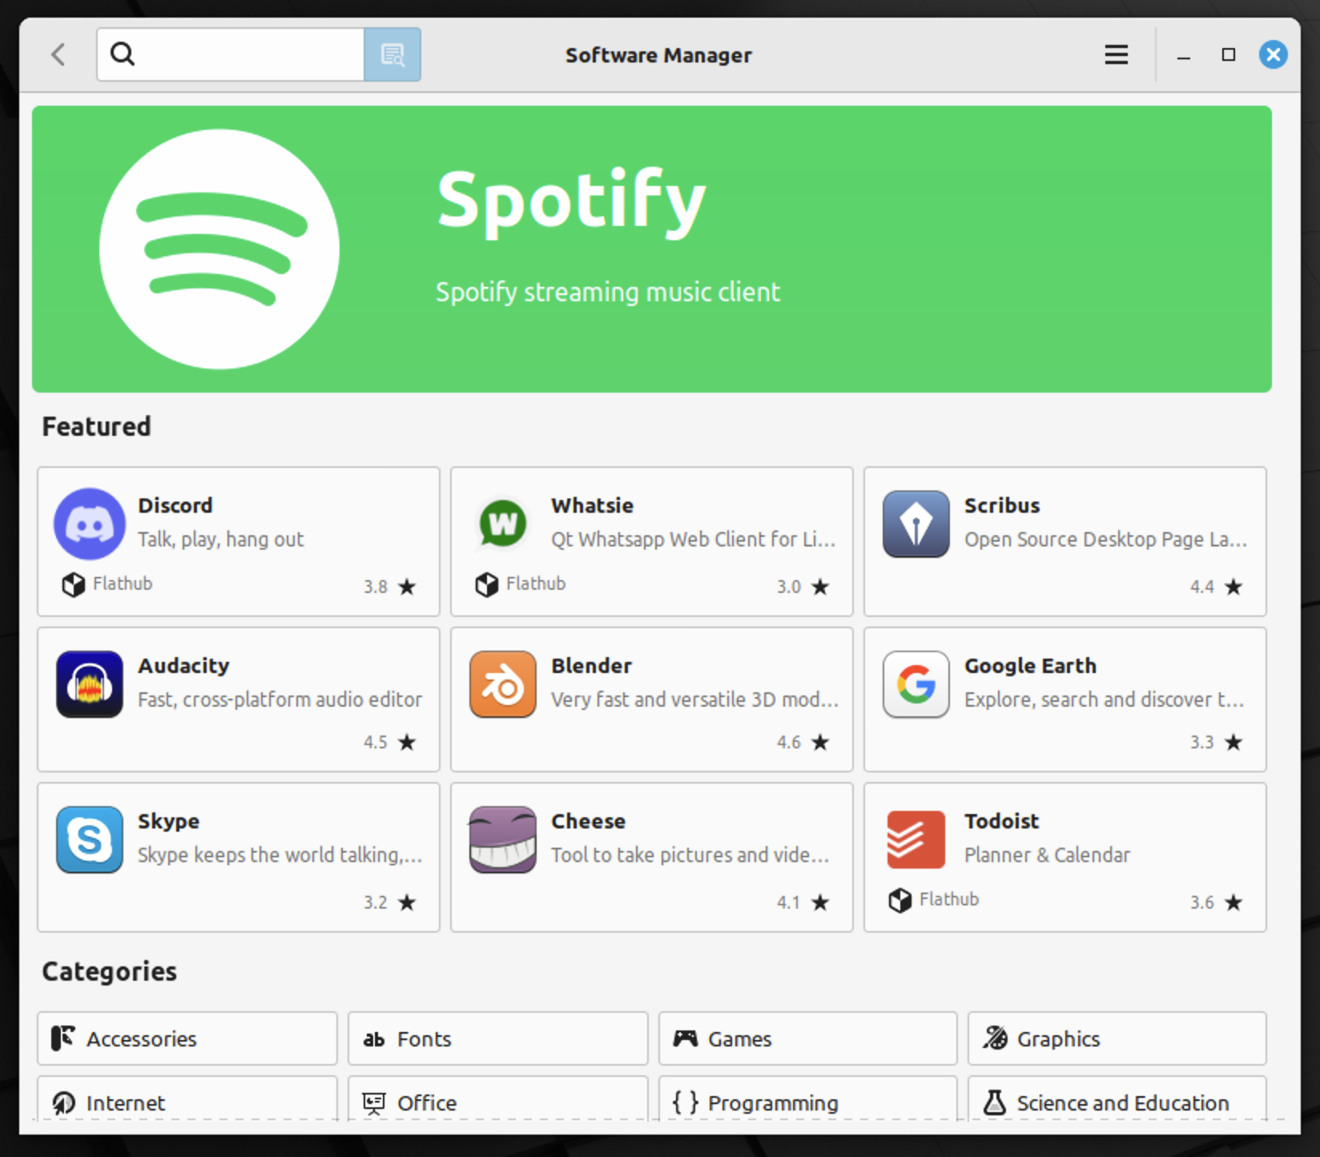Screen dimensions: 1320x1157
Task: Click the Flathub icon on the Whatsie card
Action: click(487, 585)
